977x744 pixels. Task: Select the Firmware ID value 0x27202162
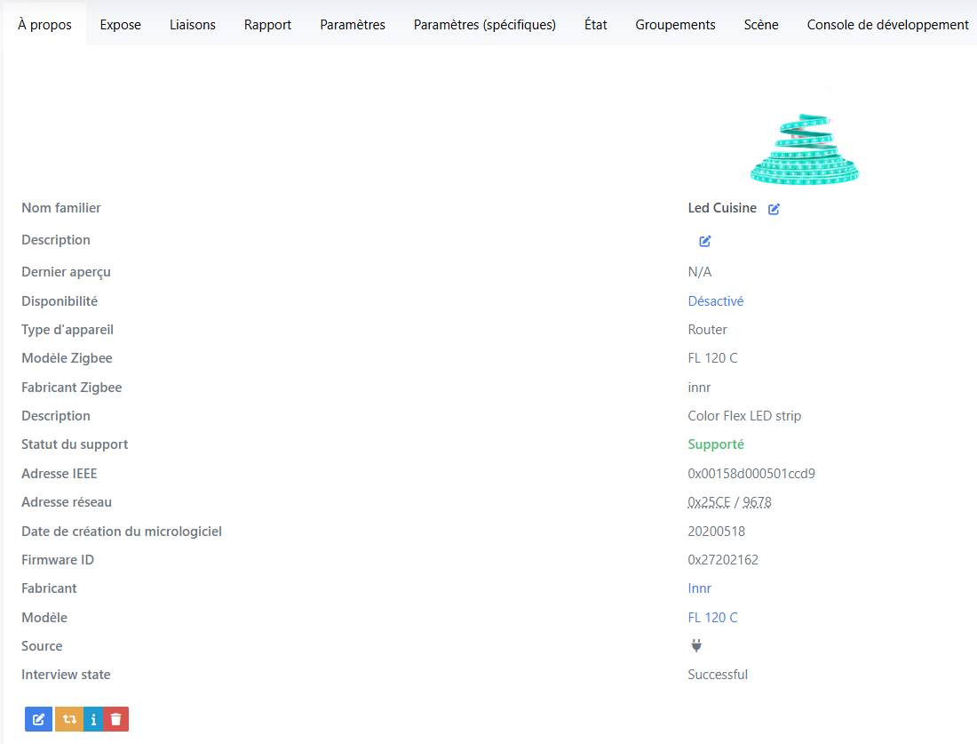tap(723, 559)
